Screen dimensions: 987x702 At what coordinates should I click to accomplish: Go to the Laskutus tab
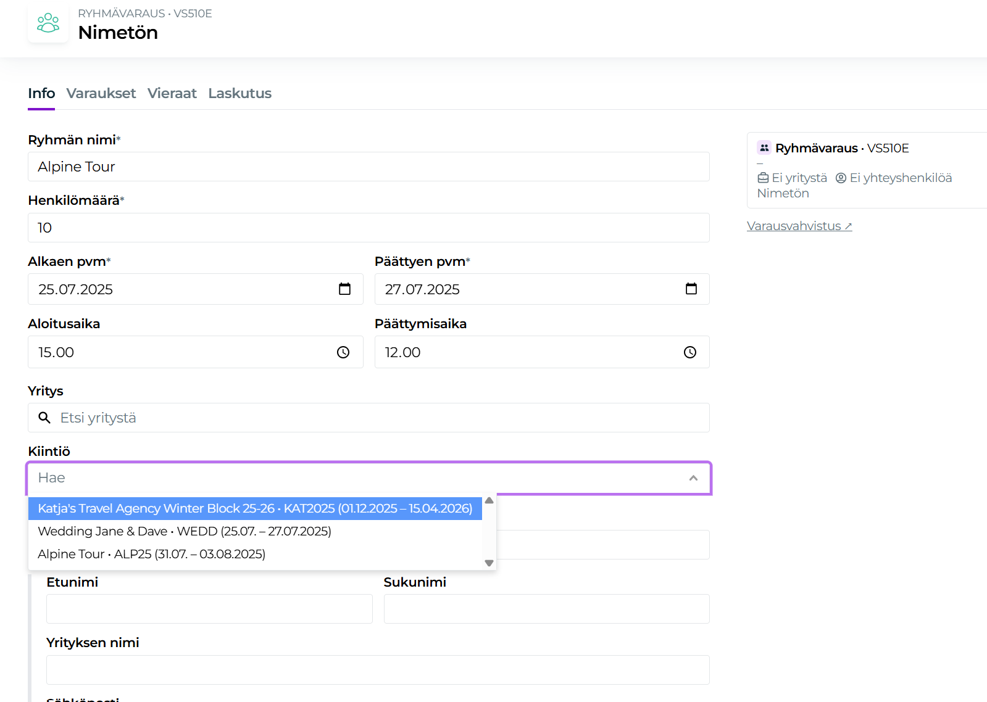tap(239, 93)
